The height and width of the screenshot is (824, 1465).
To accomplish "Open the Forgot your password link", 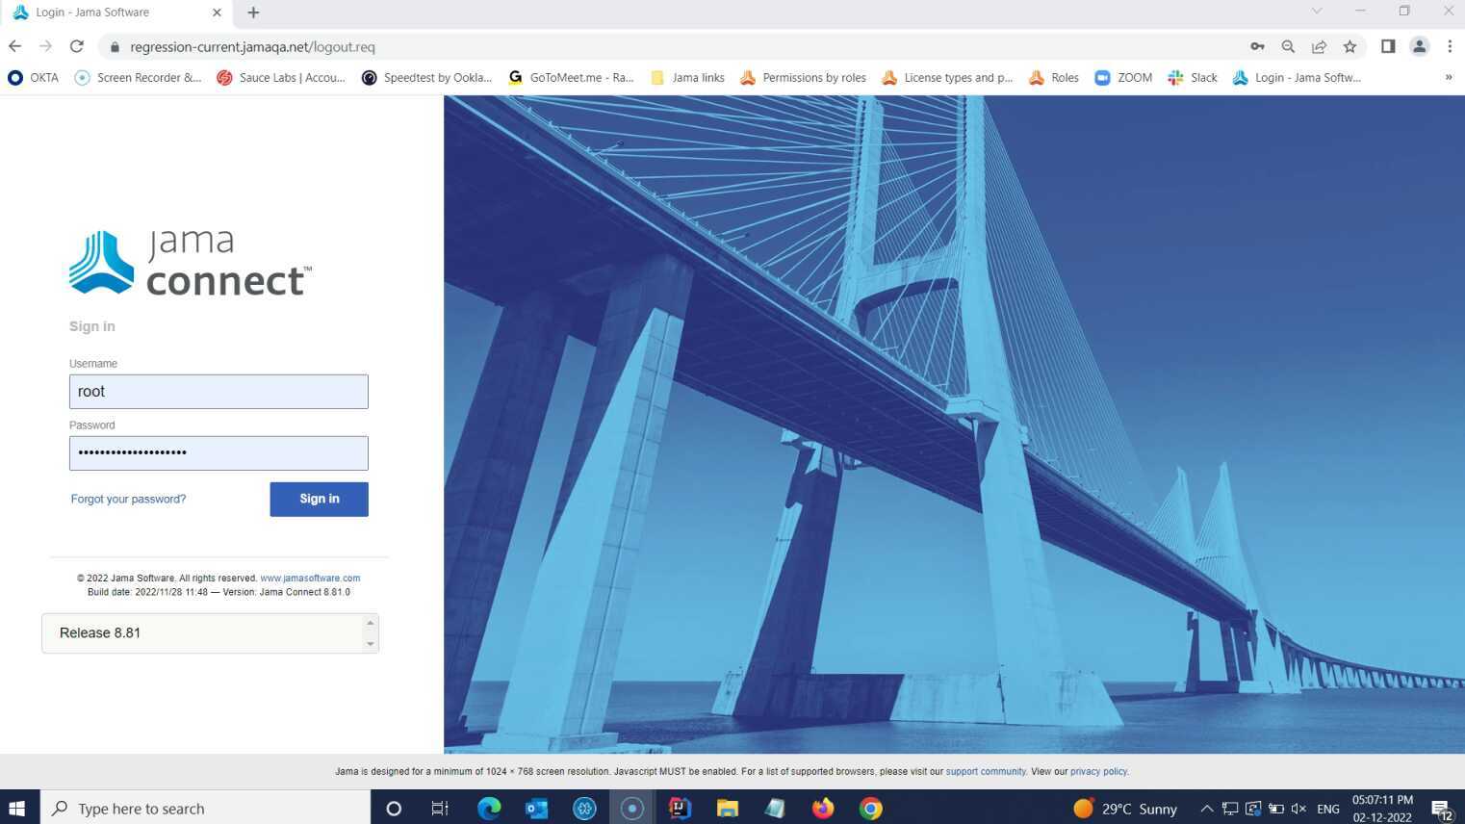I will pos(128,499).
